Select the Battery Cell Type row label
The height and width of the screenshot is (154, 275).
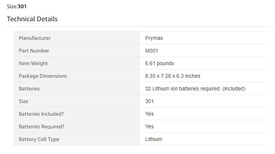39,139
